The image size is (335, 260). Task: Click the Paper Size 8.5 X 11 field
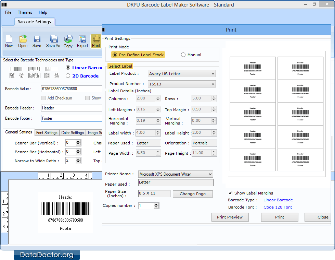coord(154,193)
